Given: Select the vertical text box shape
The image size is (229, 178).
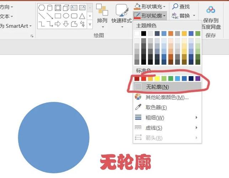Looking at the screenshot, I should pos(82,7).
